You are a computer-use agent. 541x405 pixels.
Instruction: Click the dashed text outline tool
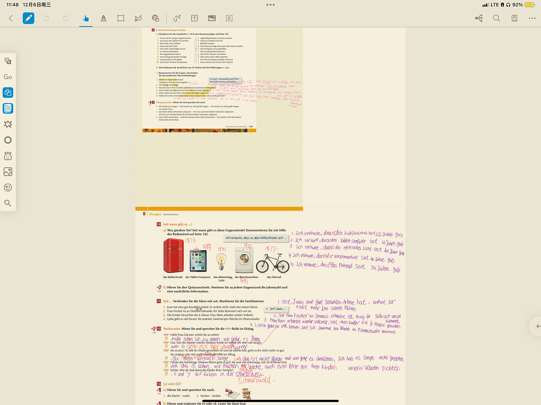click(x=229, y=18)
